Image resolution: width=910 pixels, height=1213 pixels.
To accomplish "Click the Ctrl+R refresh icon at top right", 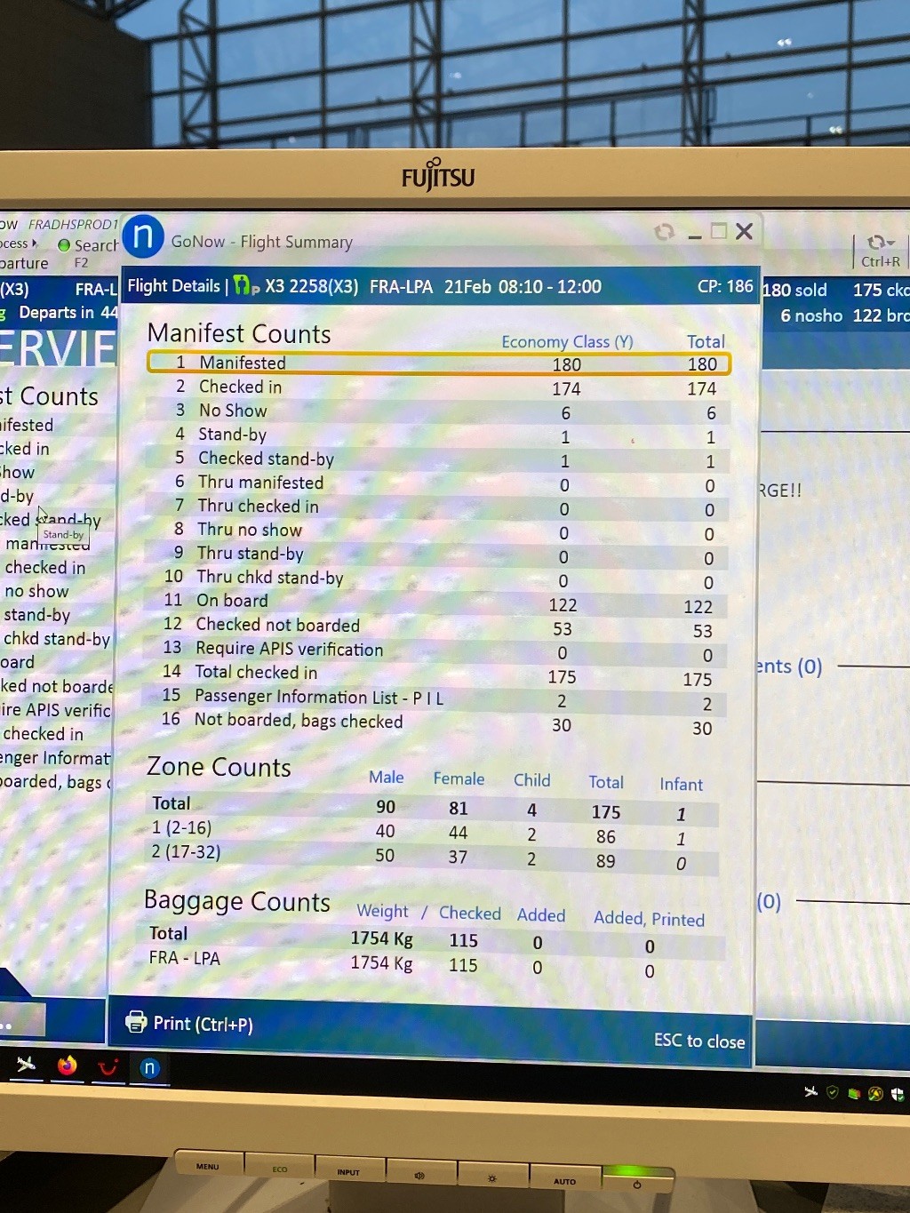I will [880, 242].
